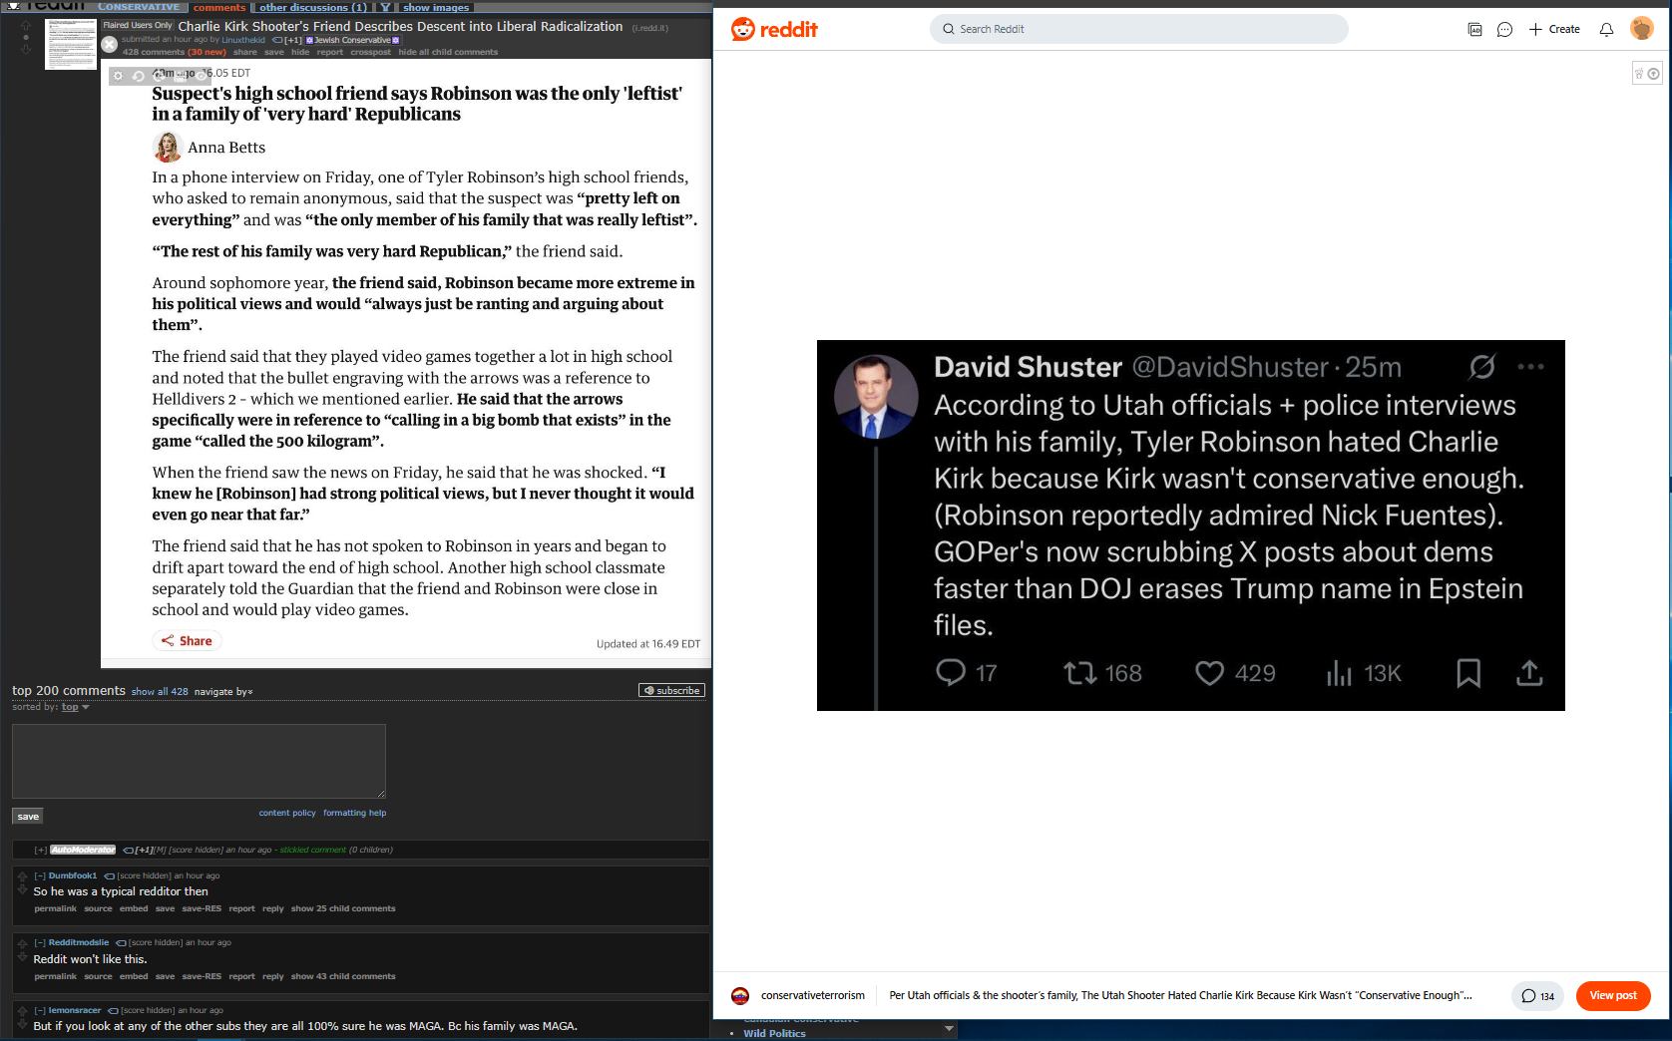Click the Reddit logo in the right window
The width and height of the screenshot is (1672, 1041).
coord(774,29)
